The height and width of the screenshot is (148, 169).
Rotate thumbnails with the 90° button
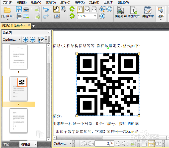click(x=41, y=40)
